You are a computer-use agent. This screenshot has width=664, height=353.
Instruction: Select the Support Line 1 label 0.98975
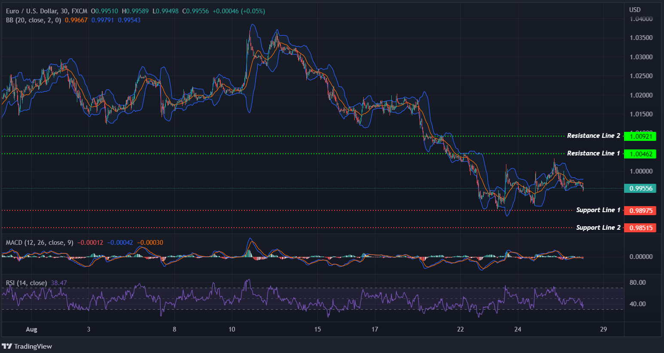click(640, 210)
